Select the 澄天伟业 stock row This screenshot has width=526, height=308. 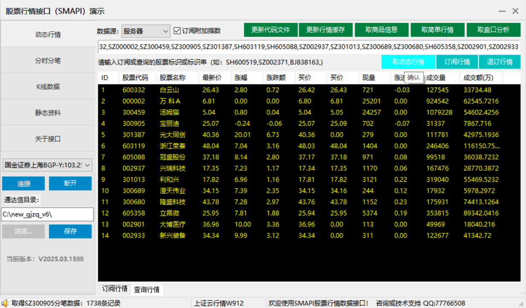[309, 190]
